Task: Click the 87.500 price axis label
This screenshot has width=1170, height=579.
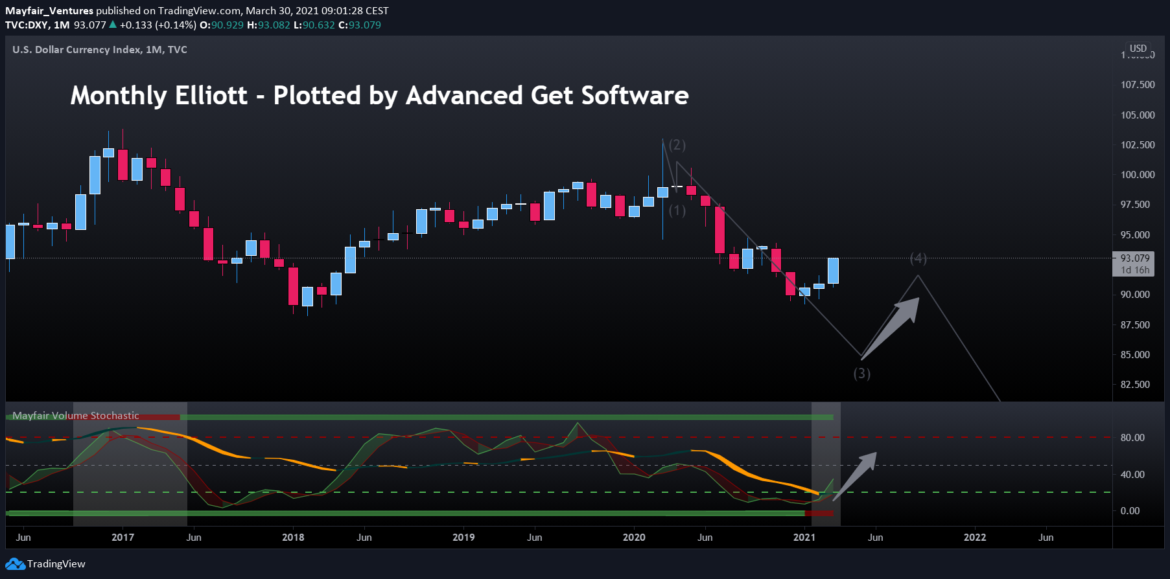Action: tap(1135, 325)
